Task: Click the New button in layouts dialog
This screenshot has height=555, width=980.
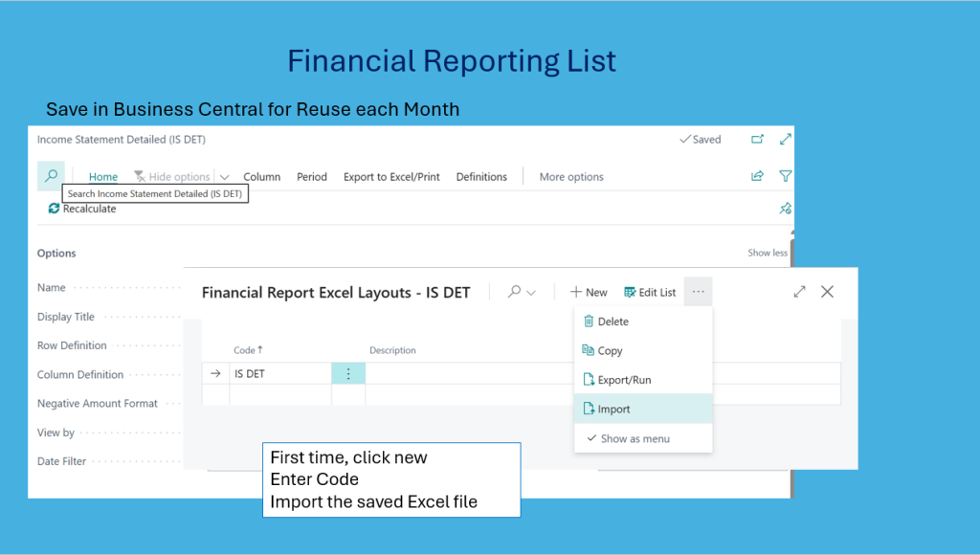Action: click(589, 292)
